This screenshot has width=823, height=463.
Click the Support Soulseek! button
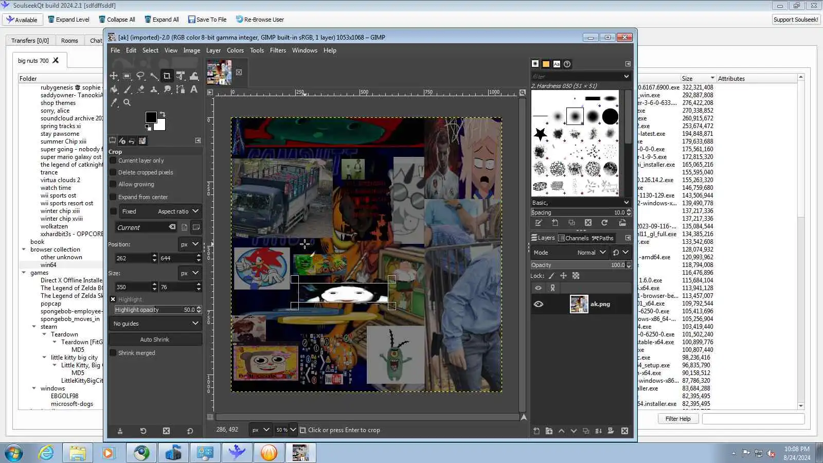click(x=796, y=20)
